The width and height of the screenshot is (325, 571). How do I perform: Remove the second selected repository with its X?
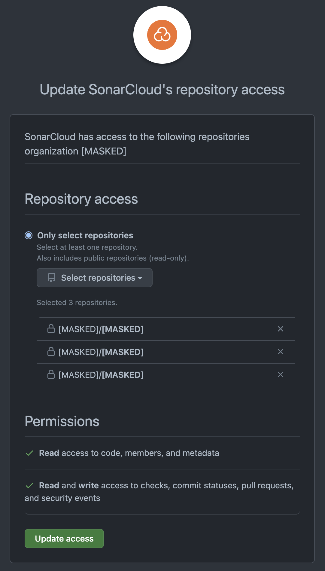tap(281, 352)
